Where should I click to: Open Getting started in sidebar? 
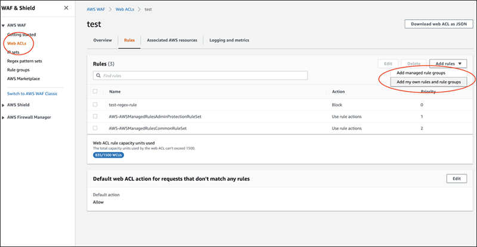[x=21, y=35]
